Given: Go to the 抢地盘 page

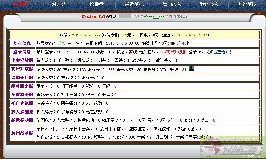Looking at the screenshot, I should pyautogui.click(x=96, y=4).
